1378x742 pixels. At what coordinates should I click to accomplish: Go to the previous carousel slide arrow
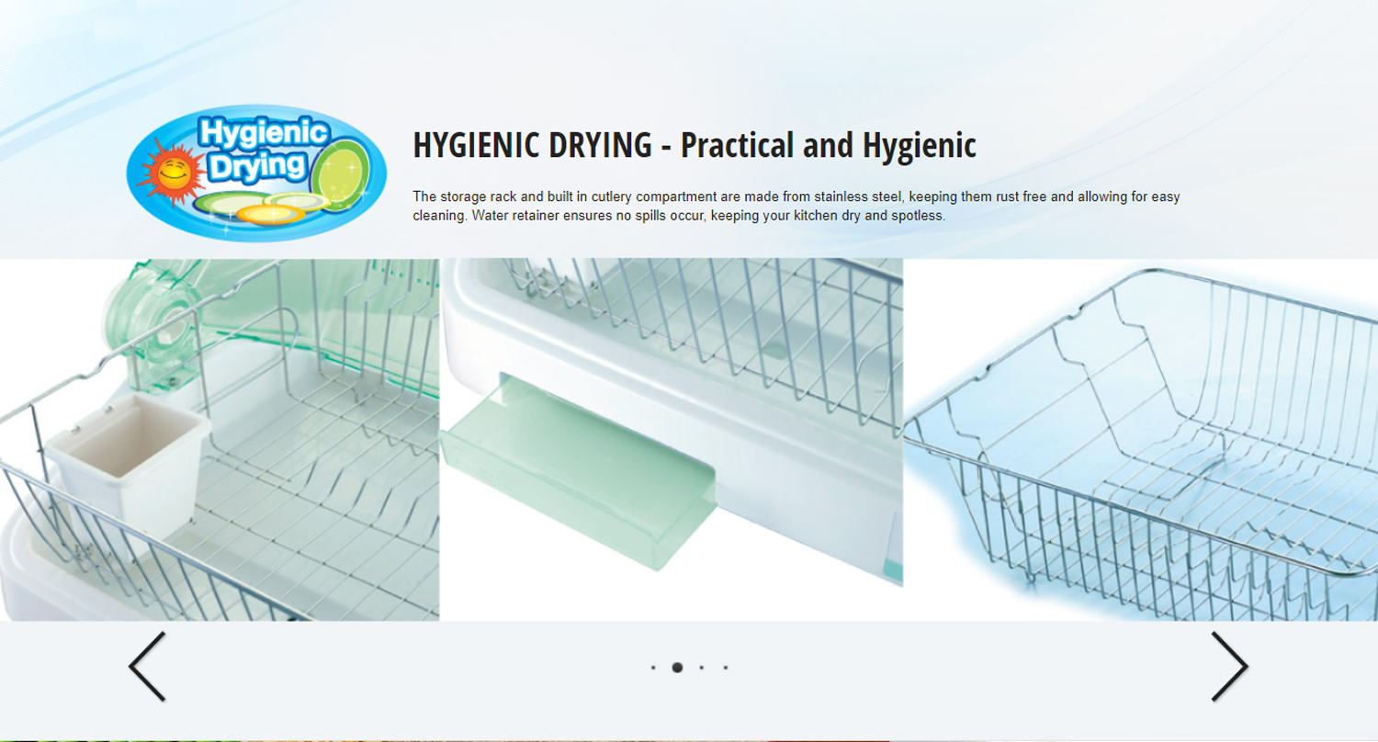[147, 667]
